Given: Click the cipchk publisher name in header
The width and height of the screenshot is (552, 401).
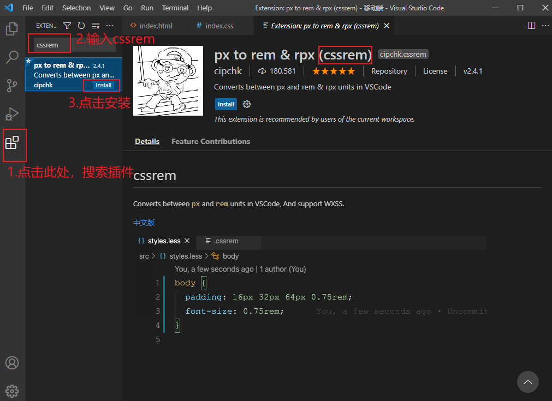Looking at the screenshot, I should coord(228,71).
